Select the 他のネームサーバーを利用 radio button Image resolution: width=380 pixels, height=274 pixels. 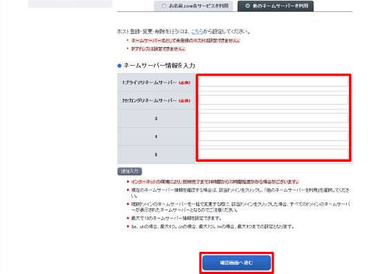pyautogui.click(x=247, y=6)
